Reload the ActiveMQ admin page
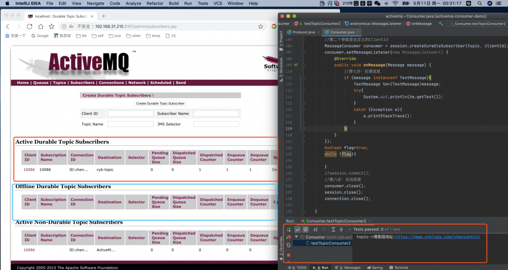The image size is (508, 270). point(29,26)
